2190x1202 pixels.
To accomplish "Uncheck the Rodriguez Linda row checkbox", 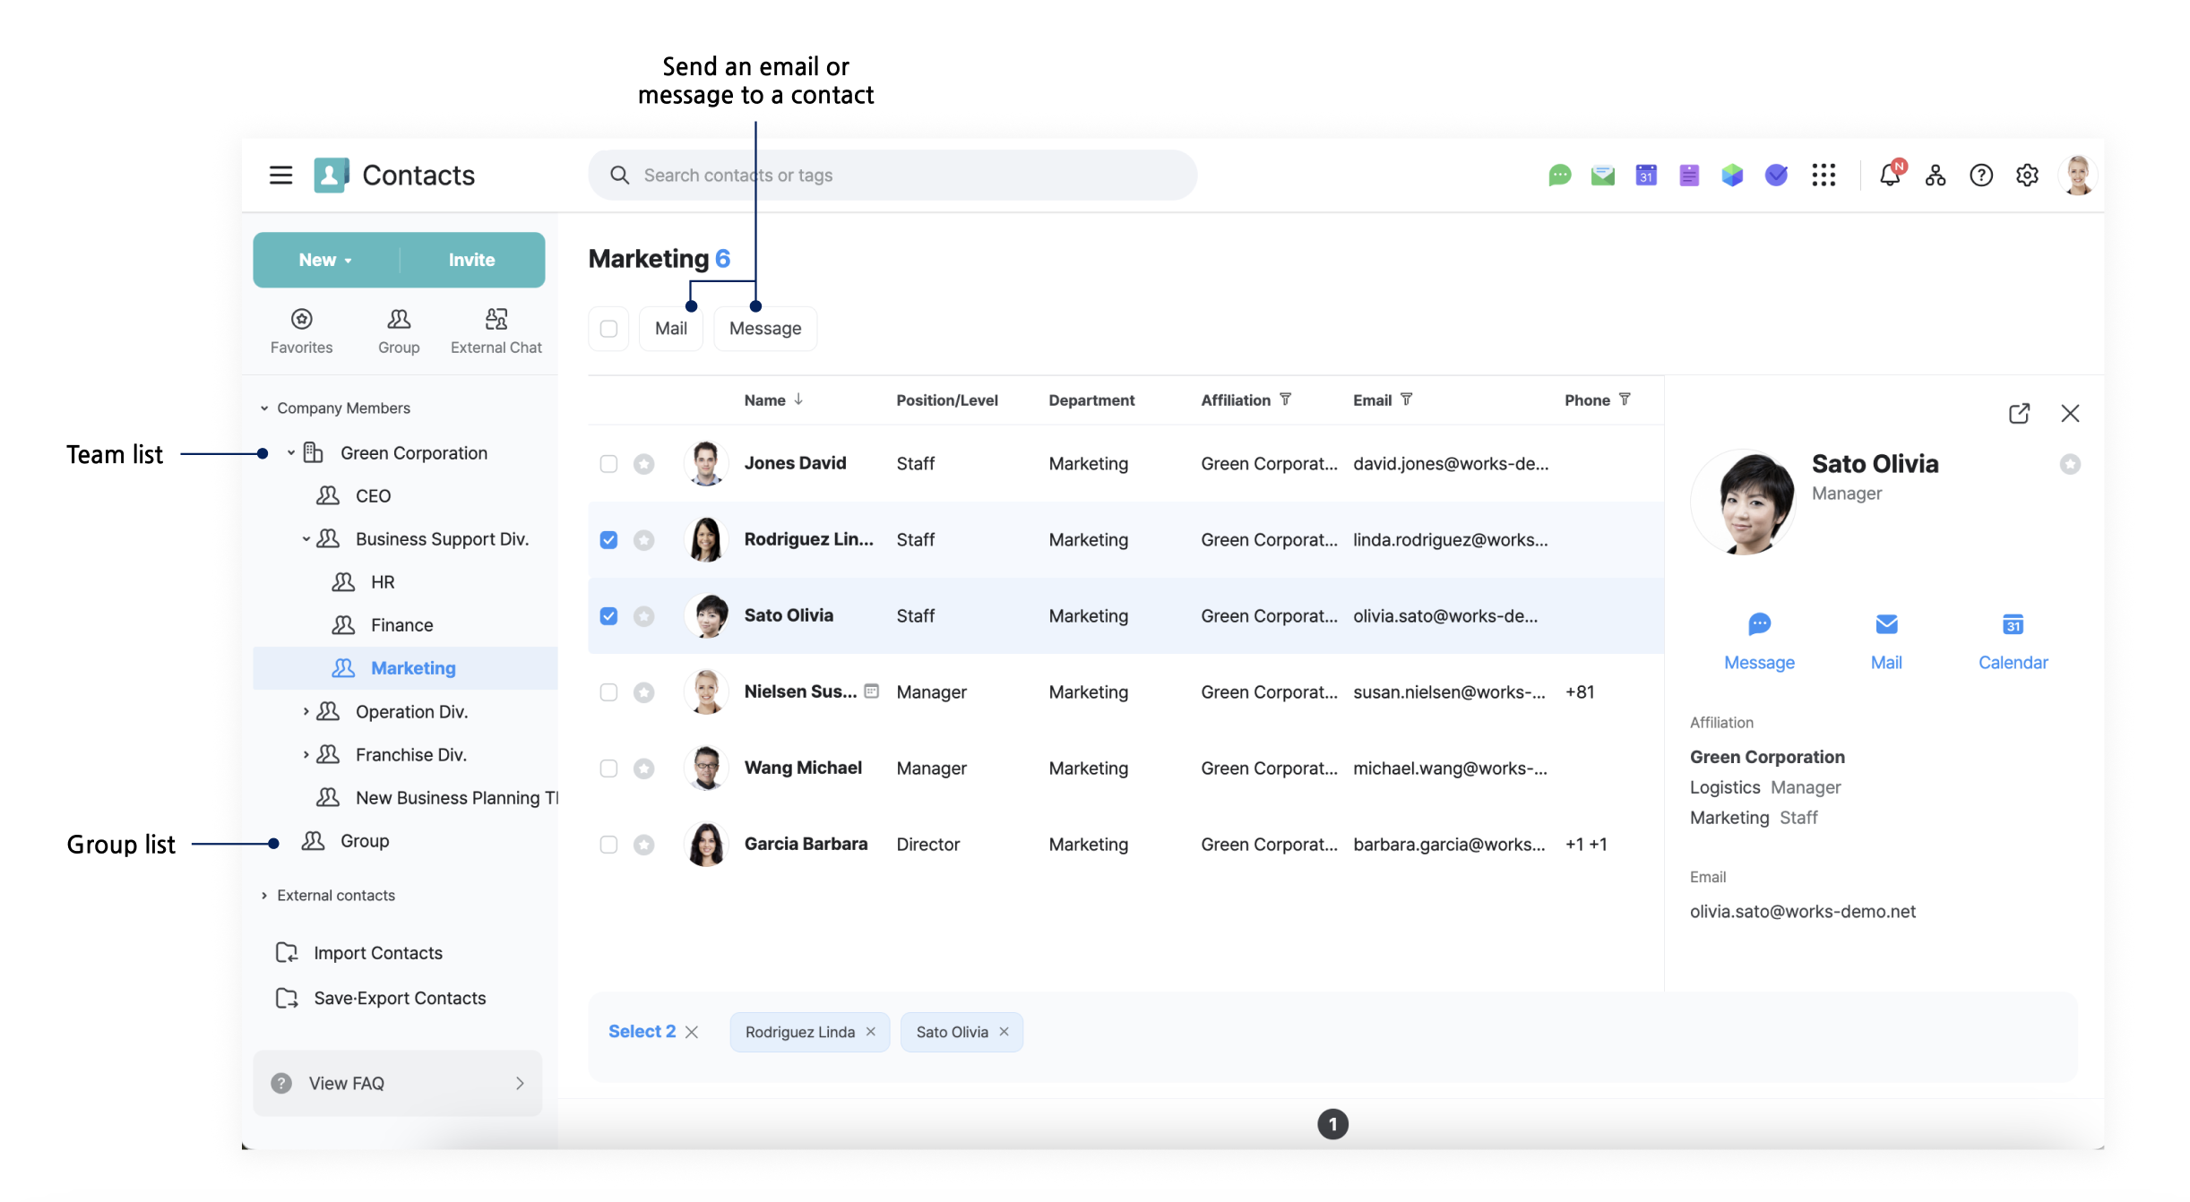I will (x=608, y=540).
